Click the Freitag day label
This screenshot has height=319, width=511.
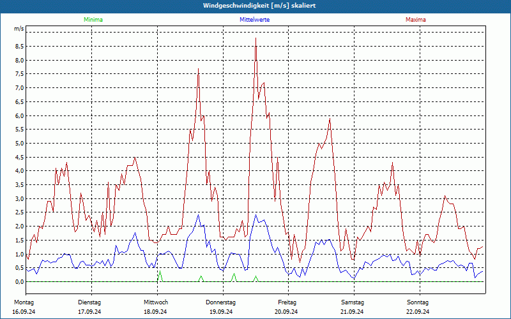tap(287, 302)
